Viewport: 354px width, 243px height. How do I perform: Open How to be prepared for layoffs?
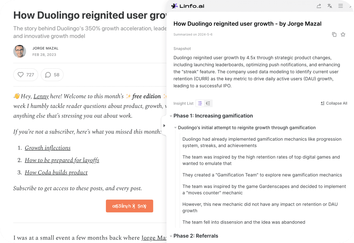tap(62, 160)
